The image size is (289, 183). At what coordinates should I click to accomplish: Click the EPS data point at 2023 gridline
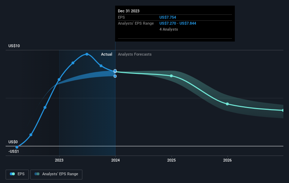coord(59,80)
